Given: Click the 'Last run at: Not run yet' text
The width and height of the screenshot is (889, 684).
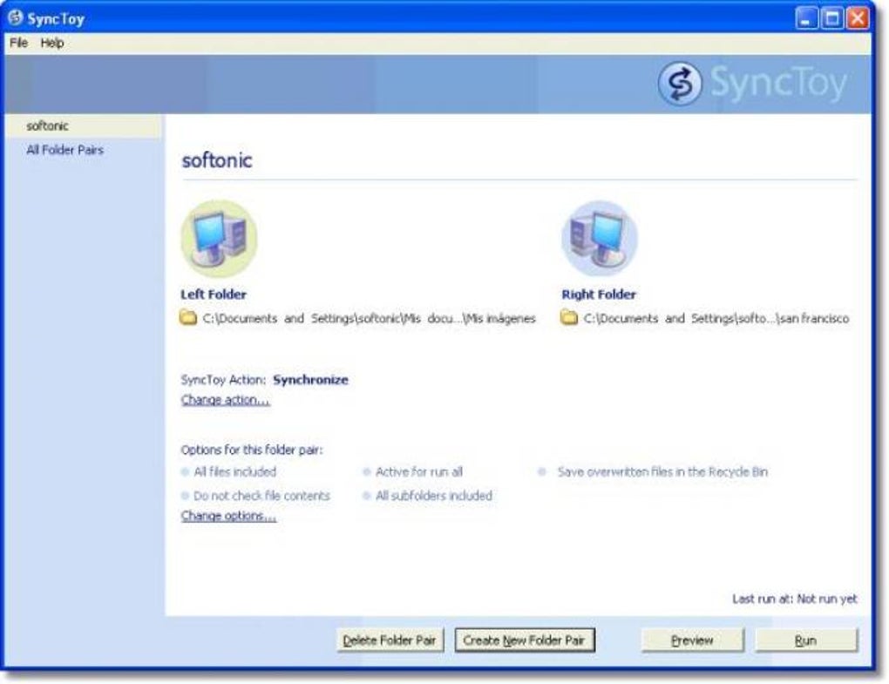Looking at the screenshot, I should pyautogui.click(x=795, y=599).
